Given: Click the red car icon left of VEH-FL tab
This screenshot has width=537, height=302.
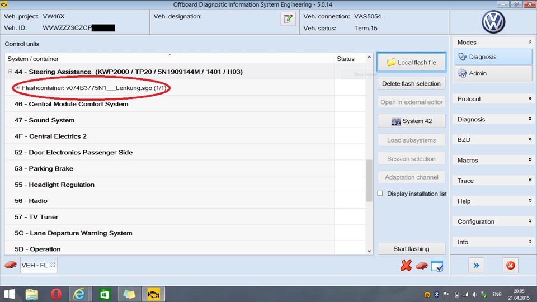Looking at the screenshot, I should click(11, 265).
